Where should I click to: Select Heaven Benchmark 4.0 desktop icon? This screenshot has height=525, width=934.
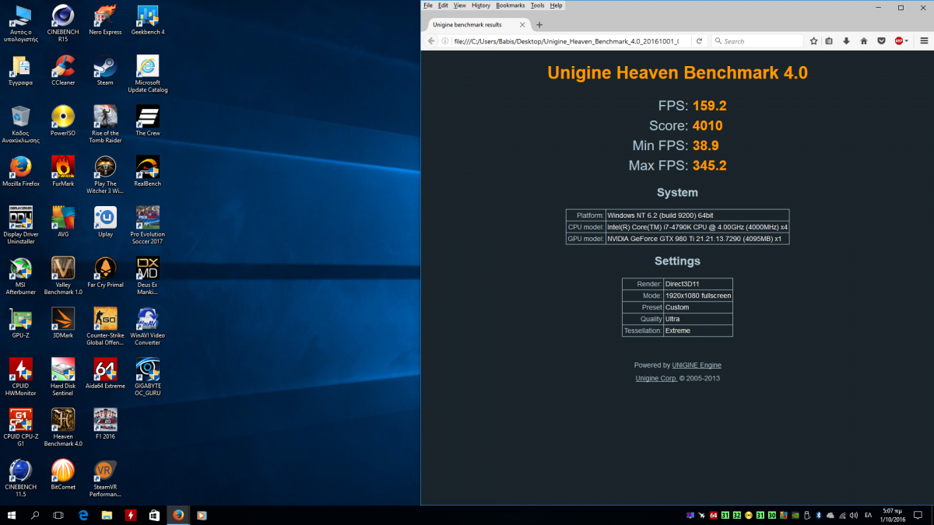[63, 428]
